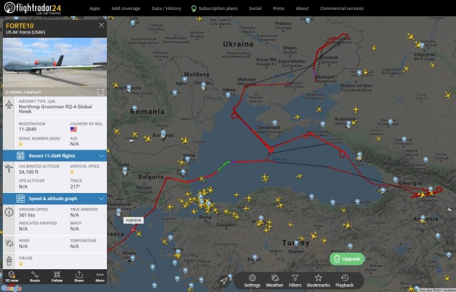Click the US flag country icon
This screenshot has height=292, width=456.
coord(73,130)
